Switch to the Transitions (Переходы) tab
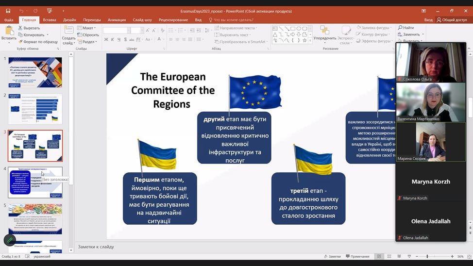The height and width of the screenshot is (266, 473). [92, 20]
